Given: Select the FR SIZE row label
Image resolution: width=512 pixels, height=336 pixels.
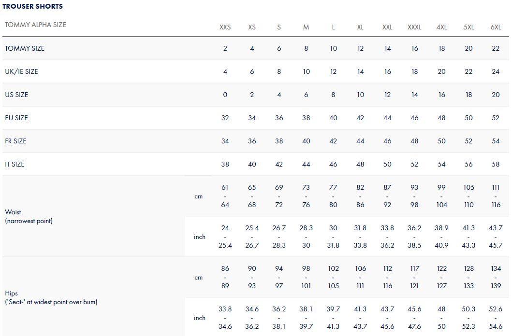Looking at the screenshot, I should pos(15,141).
